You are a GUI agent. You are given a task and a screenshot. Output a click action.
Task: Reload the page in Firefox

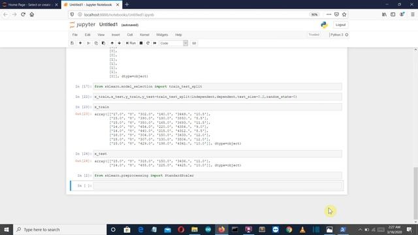point(23,14)
